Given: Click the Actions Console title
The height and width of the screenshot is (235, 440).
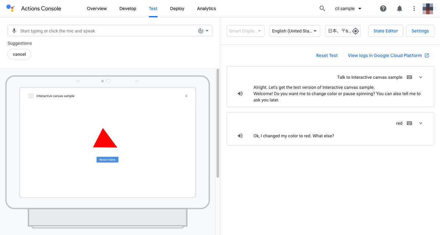Looking at the screenshot, I should (41, 8).
